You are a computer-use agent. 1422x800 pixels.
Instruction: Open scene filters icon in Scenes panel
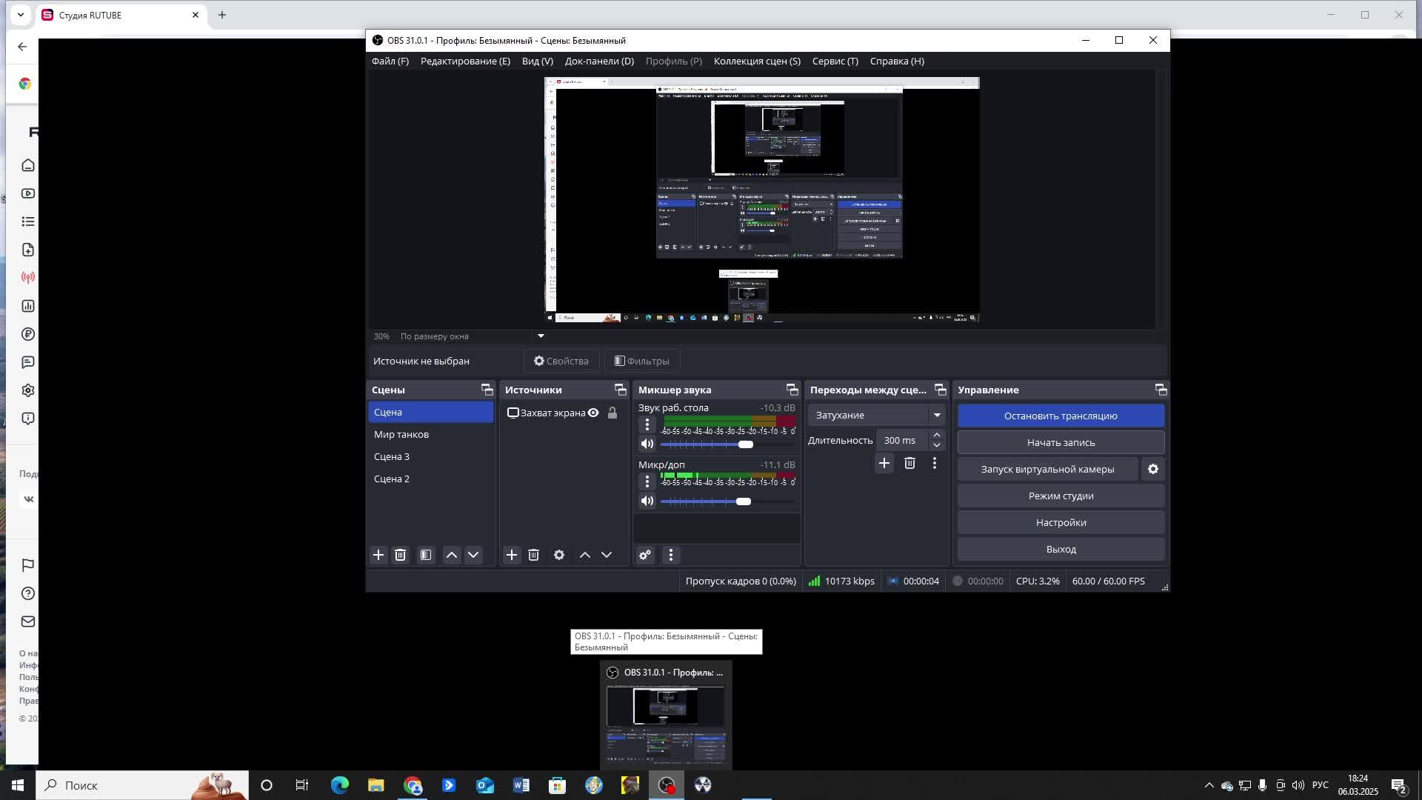(426, 555)
